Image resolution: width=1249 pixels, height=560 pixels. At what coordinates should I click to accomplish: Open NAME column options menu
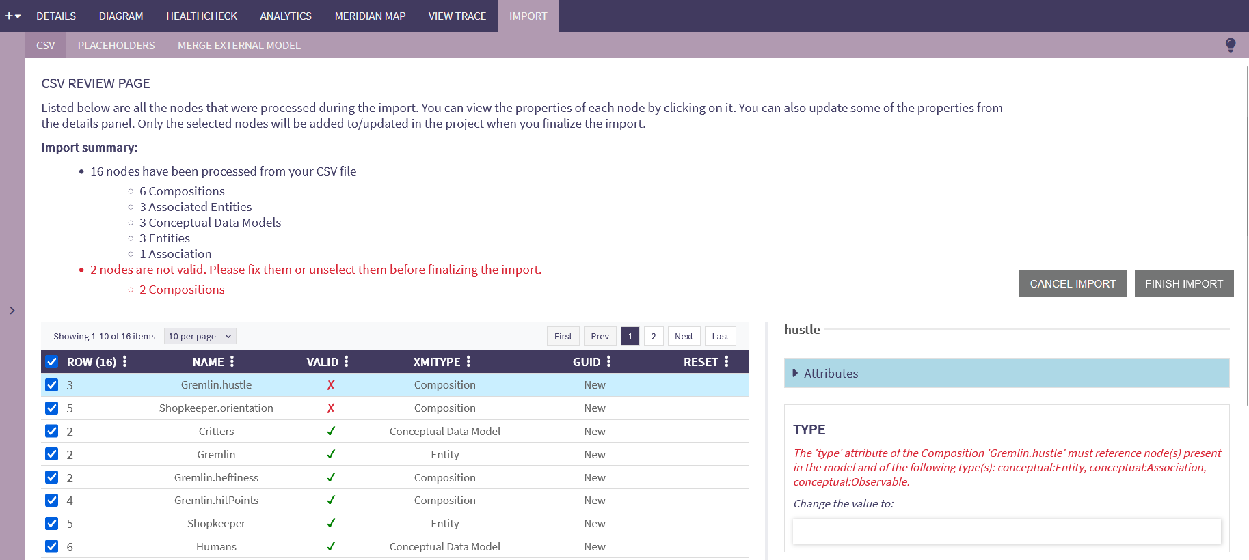point(232,361)
